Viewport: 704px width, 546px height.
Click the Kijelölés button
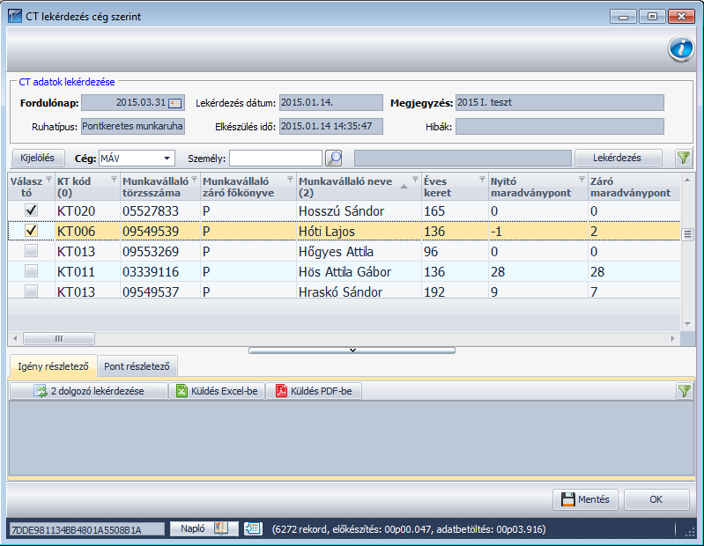(37, 158)
